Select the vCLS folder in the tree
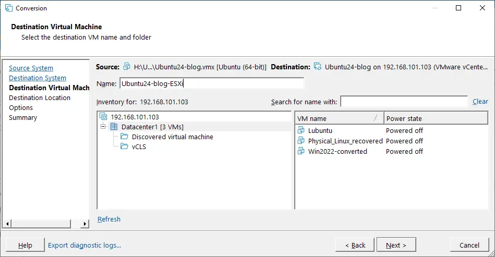495x257 pixels. pyautogui.click(x=139, y=146)
